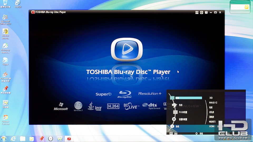Select the red pushpin desktop shortcut
Viewport: 253px width, 142px height.
point(6,90)
